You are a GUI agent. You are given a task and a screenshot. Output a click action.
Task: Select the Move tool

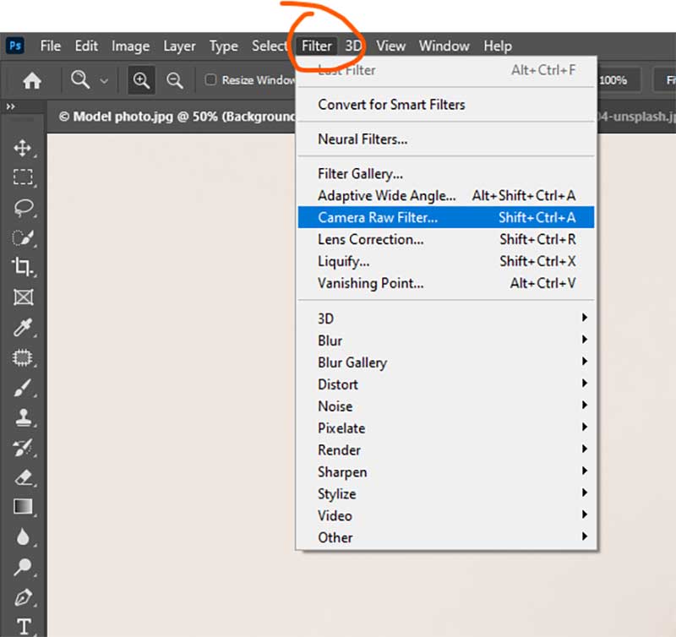[23, 148]
